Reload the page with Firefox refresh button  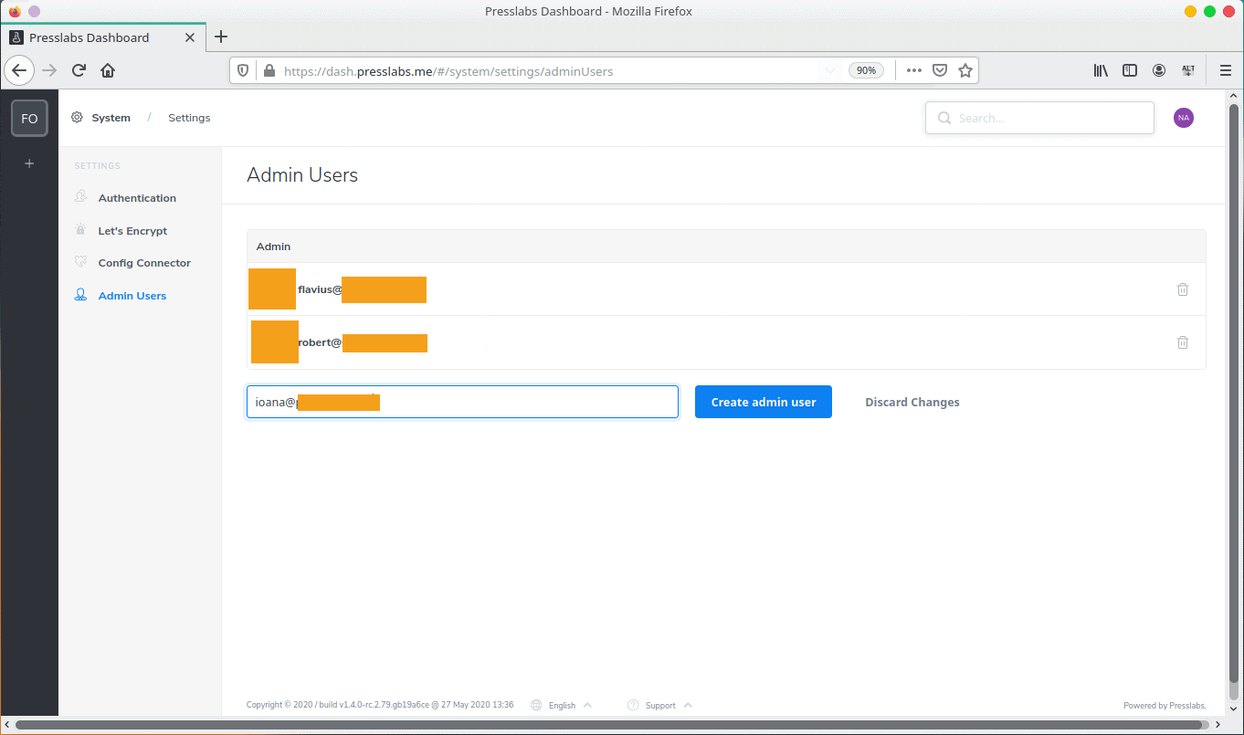(x=79, y=70)
